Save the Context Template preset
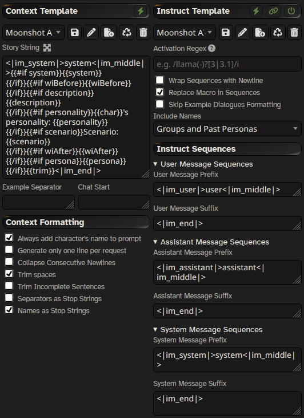Viewport: 304px width, 418px height. [74, 33]
